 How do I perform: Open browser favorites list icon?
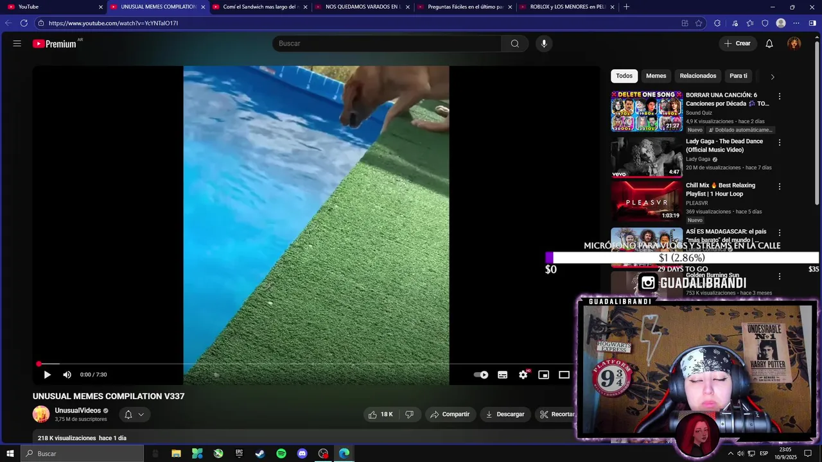click(749, 23)
